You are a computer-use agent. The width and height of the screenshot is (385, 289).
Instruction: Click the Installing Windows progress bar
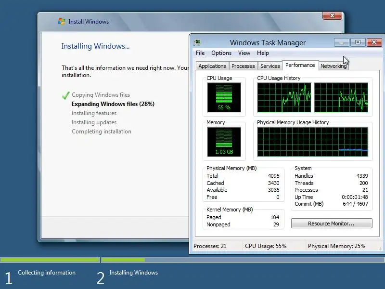pos(243,260)
